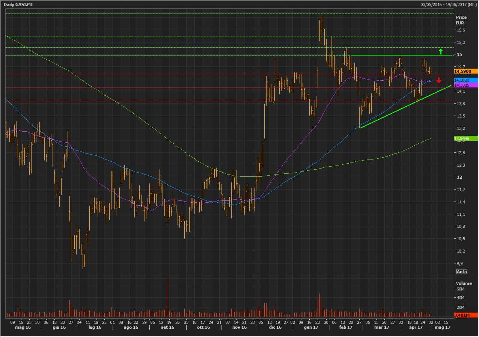Click the 60M volume axis label
The image size is (479, 337).
pyautogui.click(x=461, y=289)
